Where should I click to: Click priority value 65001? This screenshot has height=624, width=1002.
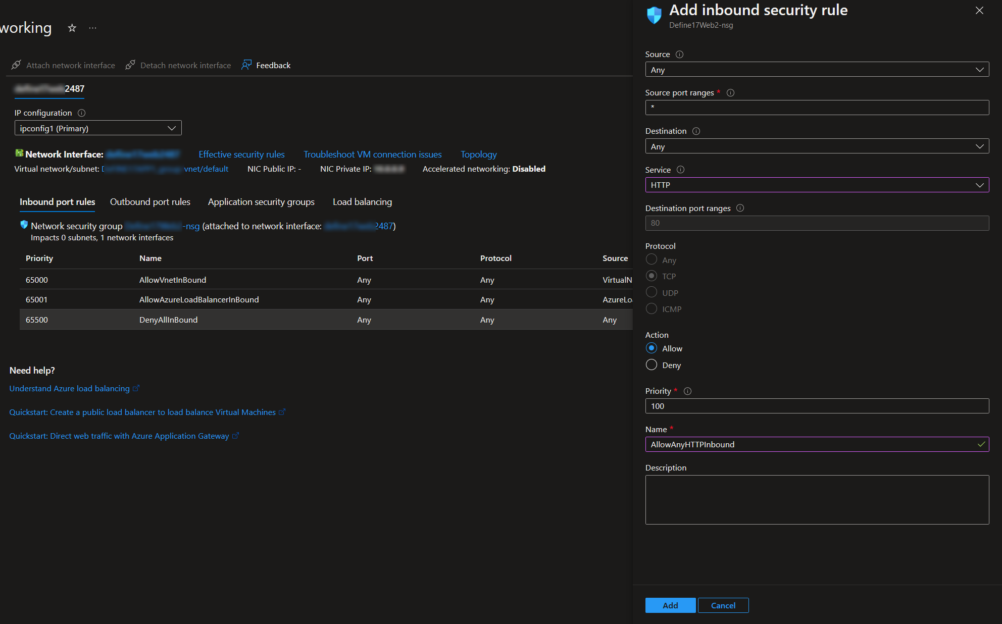[36, 299]
